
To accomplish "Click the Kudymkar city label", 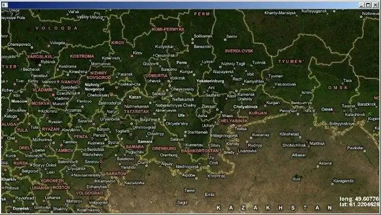I will pos(164,46).
